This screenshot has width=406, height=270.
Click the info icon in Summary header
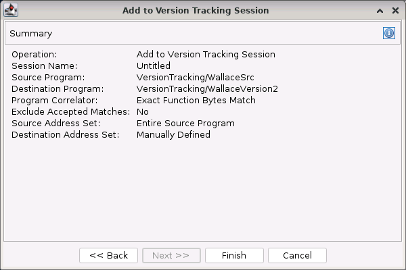coord(389,33)
